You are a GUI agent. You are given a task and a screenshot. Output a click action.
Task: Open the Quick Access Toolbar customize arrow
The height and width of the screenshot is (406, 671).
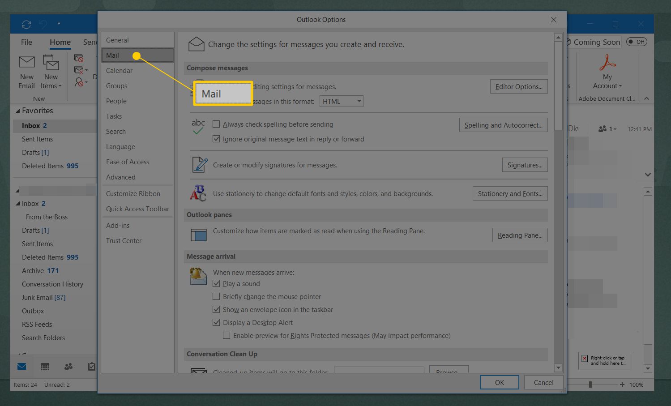tap(59, 23)
